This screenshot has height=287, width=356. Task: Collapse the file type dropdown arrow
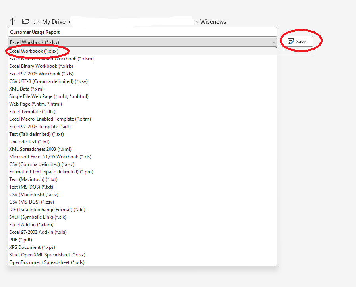(x=274, y=42)
